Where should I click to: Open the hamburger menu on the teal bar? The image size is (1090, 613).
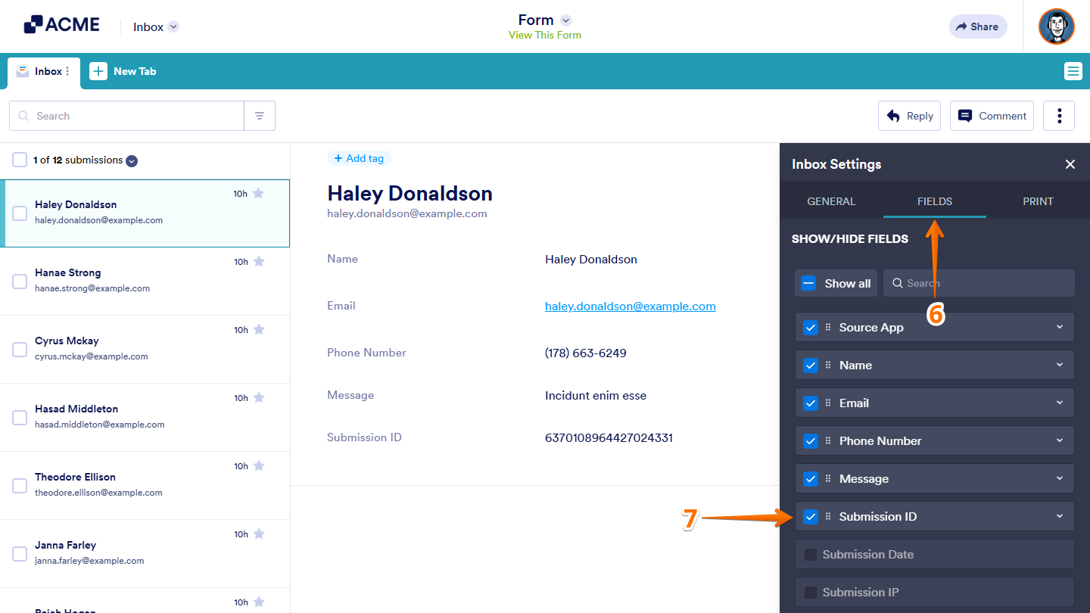(x=1073, y=70)
